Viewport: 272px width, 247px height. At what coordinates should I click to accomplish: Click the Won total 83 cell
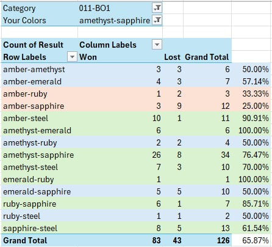pyautogui.click(x=120, y=240)
